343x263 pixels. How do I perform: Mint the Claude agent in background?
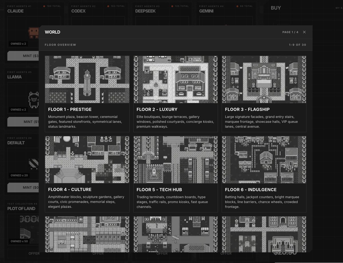23,56
